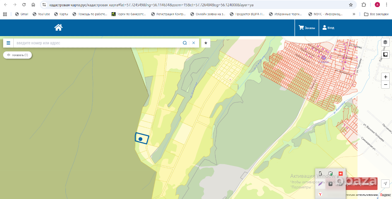Clear the search box with the X

coord(193,43)
